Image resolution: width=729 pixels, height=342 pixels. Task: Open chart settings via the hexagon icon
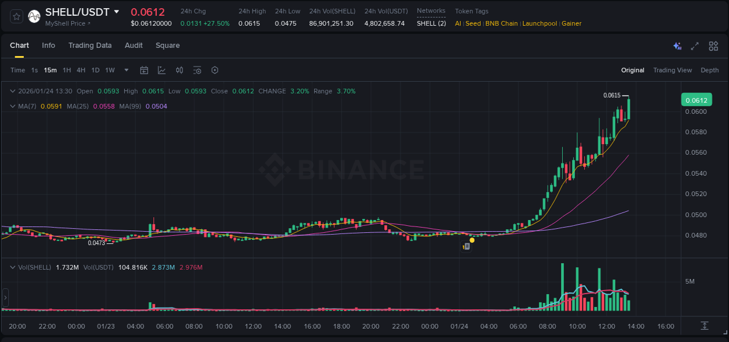pos(215,70)
